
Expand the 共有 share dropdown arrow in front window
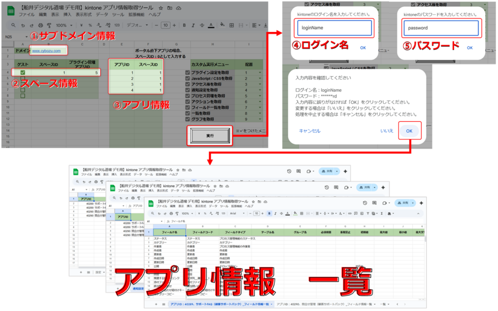coord(412,203)
